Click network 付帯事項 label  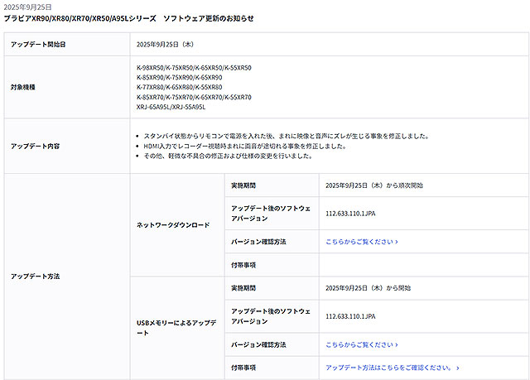pyautogui.click(x=243, y=265)
